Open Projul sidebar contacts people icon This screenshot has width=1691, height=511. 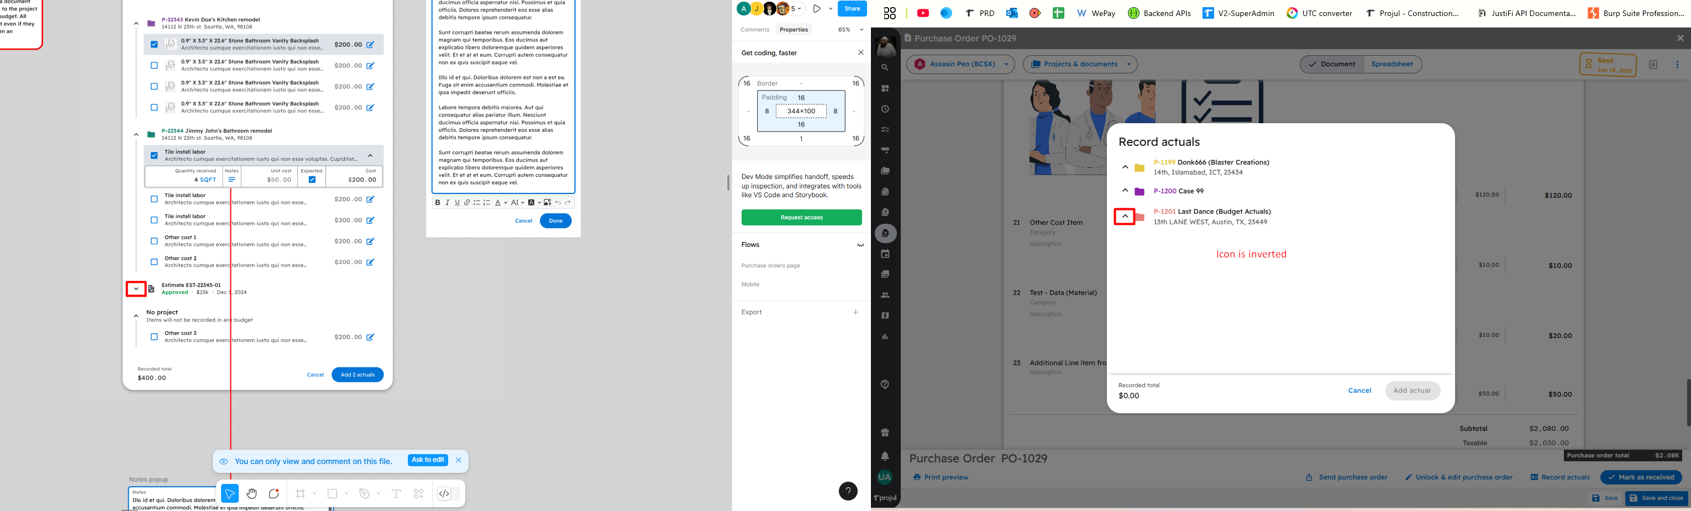click(885, 295)
